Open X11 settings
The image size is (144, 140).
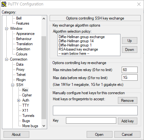(x=25, y=111)
